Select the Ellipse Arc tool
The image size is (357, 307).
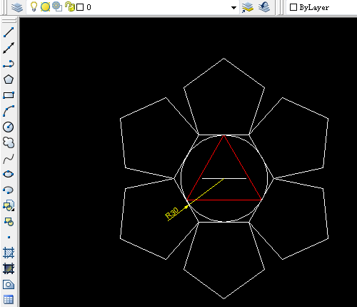click(9, 190)
